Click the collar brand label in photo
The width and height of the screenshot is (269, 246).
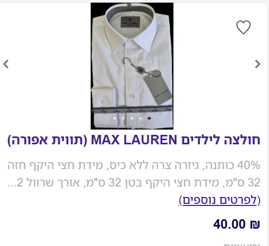[130, 22]
